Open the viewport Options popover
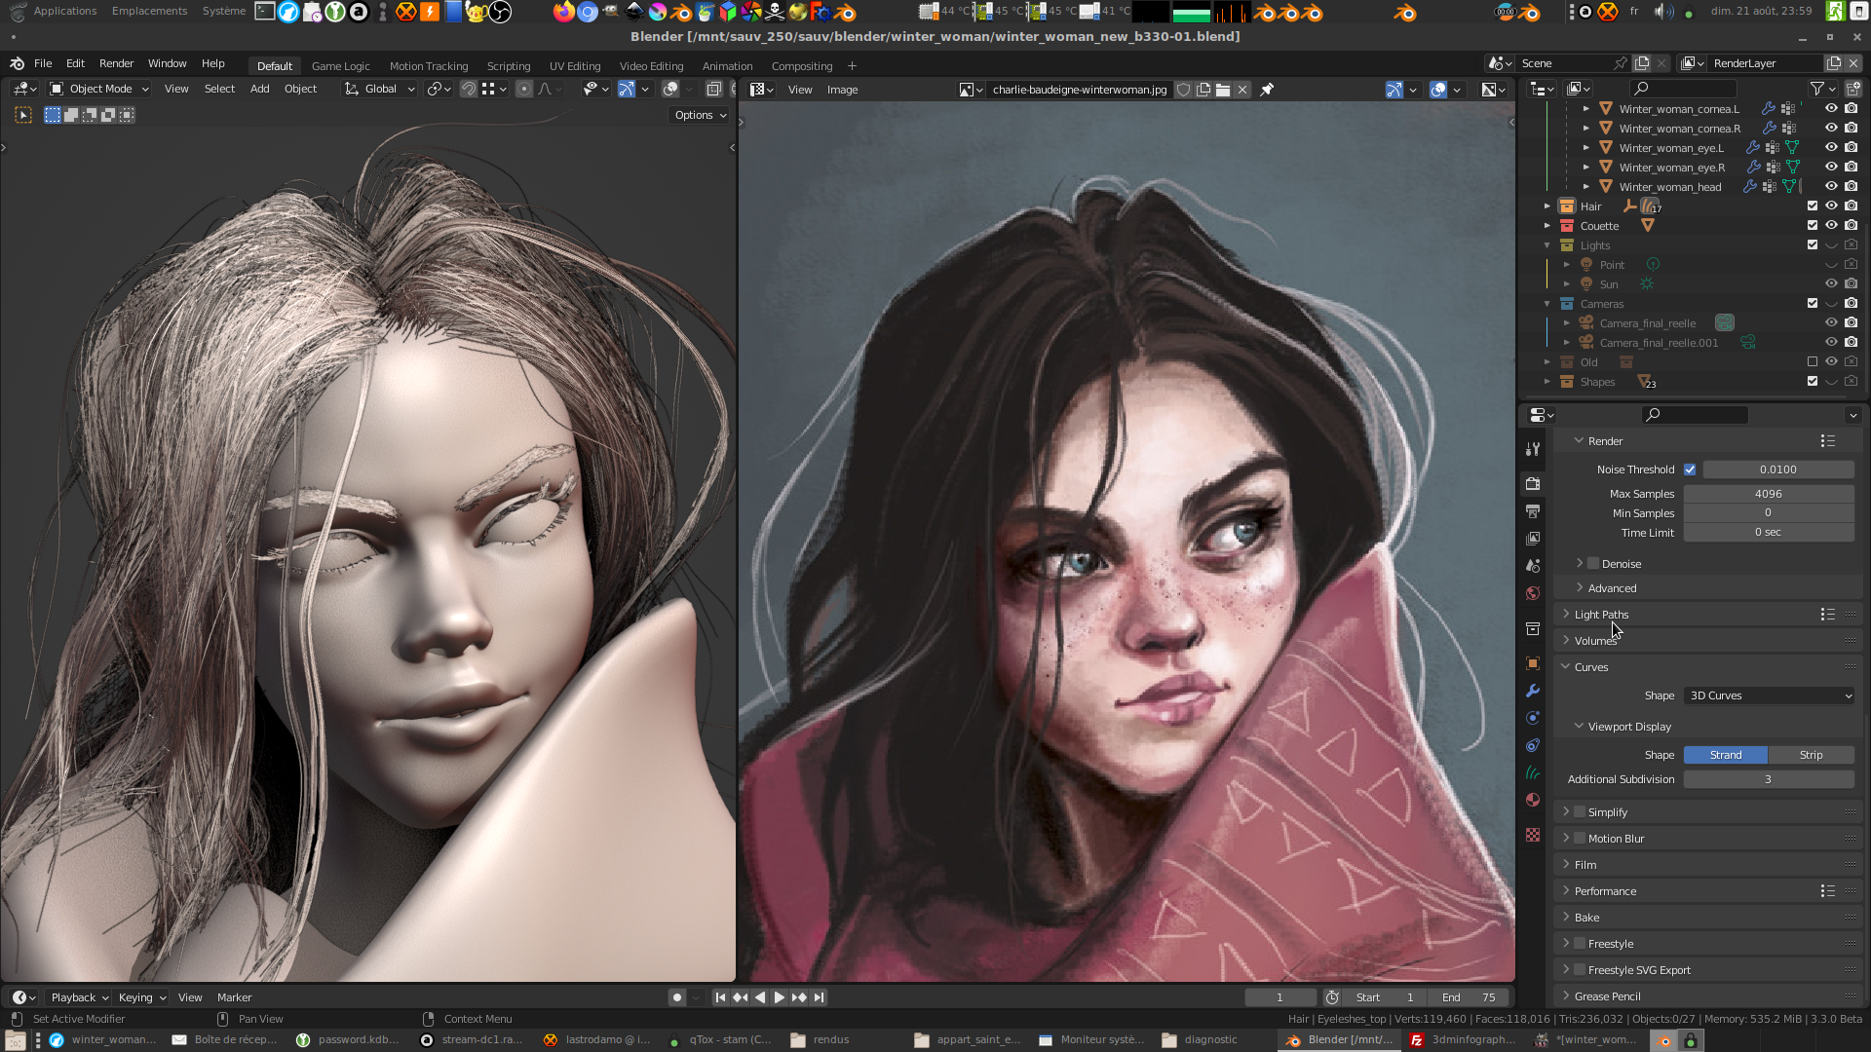Screen dimensions: 1871x1052 700,115
